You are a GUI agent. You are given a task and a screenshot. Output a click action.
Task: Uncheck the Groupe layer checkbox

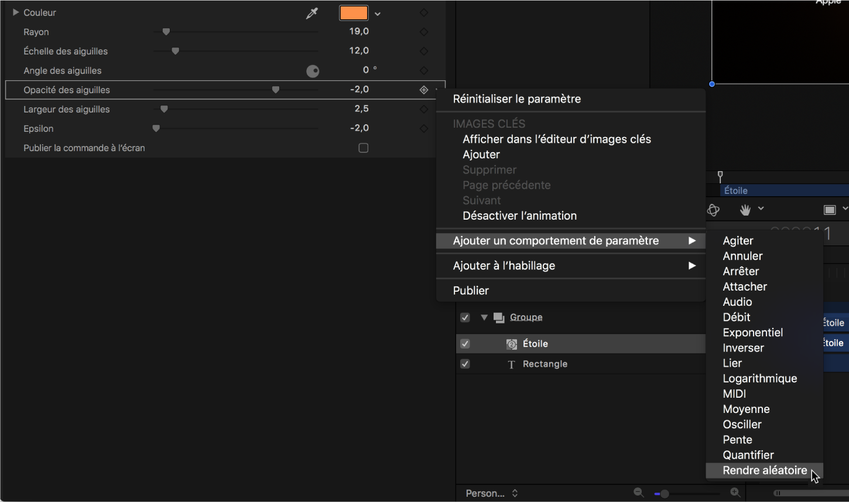coord(465,317)
